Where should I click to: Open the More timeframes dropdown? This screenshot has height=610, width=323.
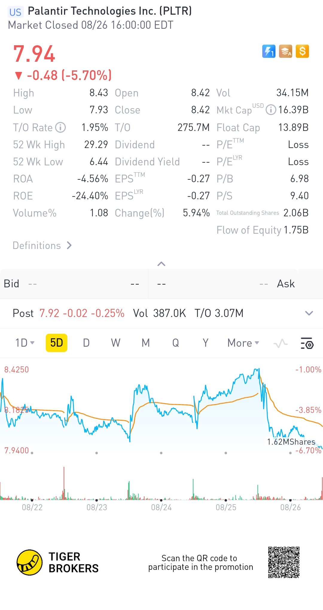243,343
